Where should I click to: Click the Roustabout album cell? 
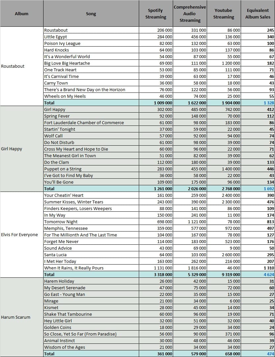point(21,66)
